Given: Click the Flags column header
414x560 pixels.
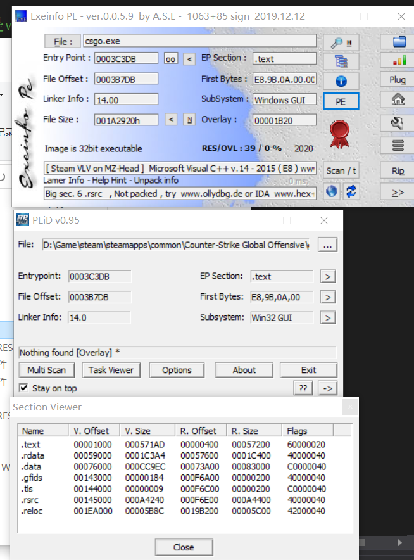Looking at the screenshot, I should click(x=308, y=431).
